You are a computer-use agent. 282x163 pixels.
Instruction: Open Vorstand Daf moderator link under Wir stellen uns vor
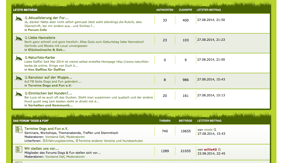coord(55,157)
